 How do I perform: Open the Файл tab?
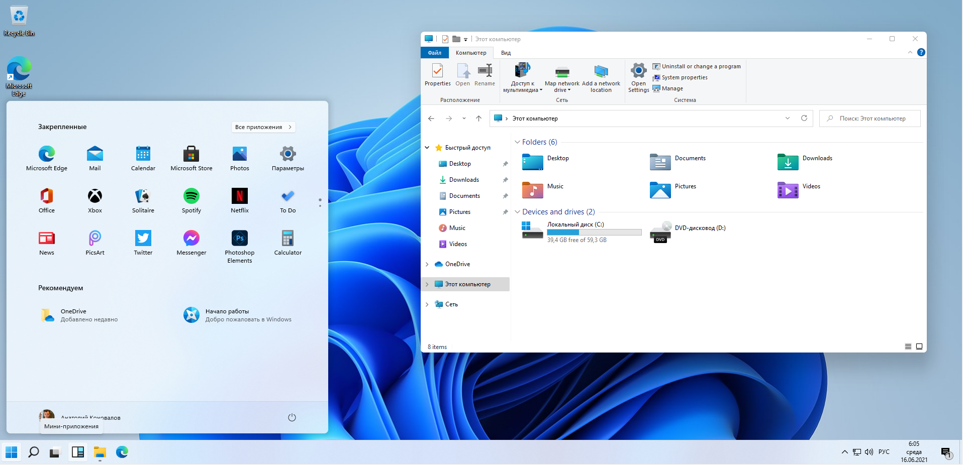[x=435, y=53]
